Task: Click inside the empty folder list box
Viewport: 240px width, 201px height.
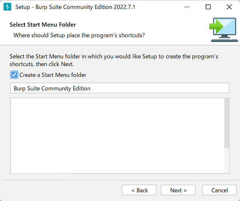Action: [117, 136]
